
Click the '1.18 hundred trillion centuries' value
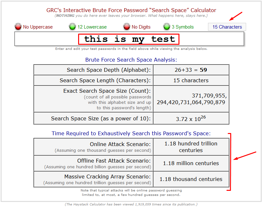click(x=191, y=147)
